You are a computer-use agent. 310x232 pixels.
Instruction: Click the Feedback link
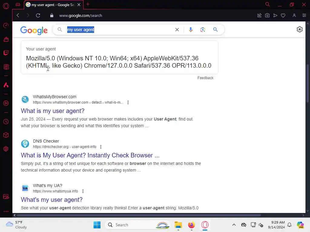[x=206, y=78]
